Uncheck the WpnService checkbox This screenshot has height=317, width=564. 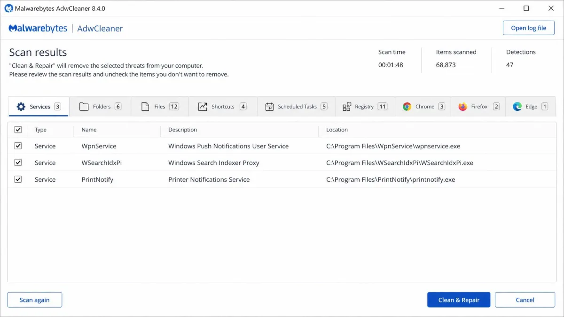18,146
